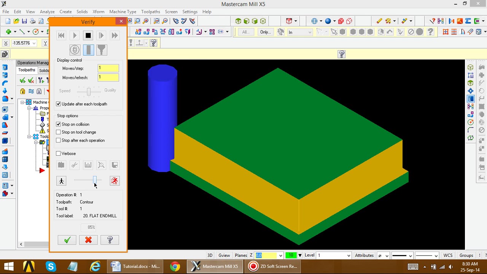Click the Moves/step input field

tap(108, 68)
